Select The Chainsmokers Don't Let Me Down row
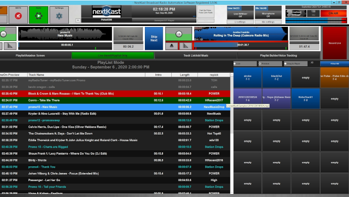 pos(115,134)
